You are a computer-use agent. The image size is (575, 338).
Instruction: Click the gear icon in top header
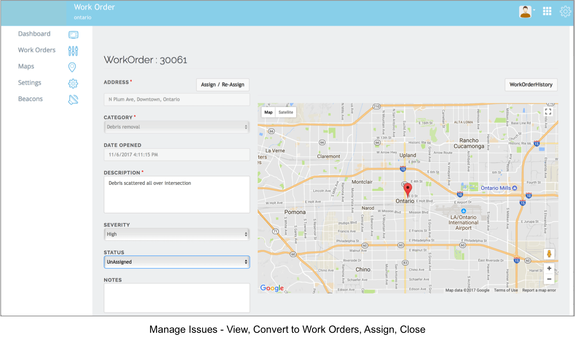click(x=565, y=11)
